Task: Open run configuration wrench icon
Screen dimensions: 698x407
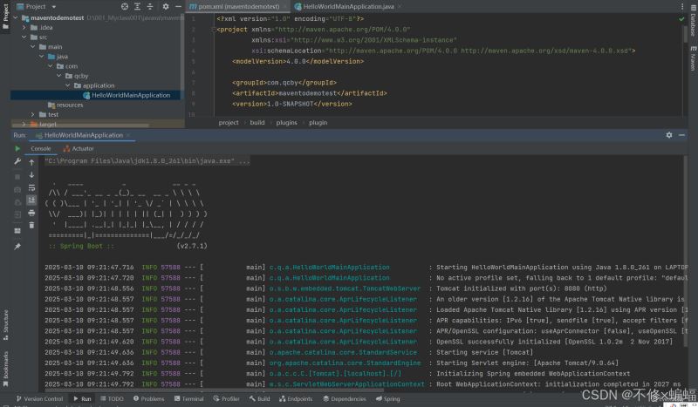Action: tap(17, 161)
